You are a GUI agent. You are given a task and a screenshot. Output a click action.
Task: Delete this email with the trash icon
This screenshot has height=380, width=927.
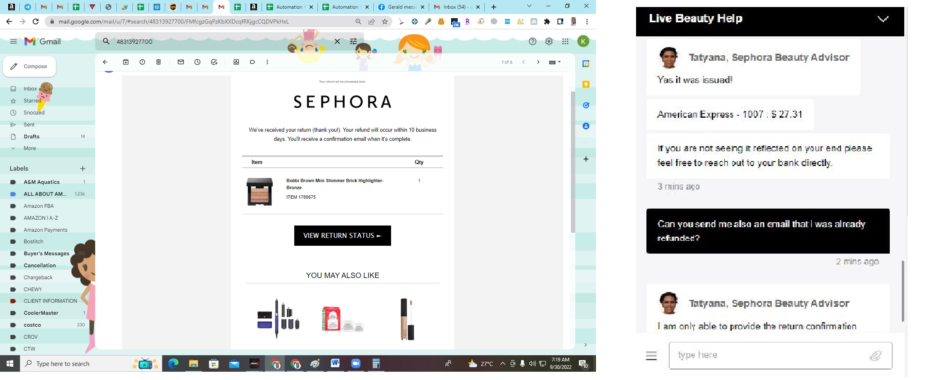pyautogui.click(x=159, y=62)
